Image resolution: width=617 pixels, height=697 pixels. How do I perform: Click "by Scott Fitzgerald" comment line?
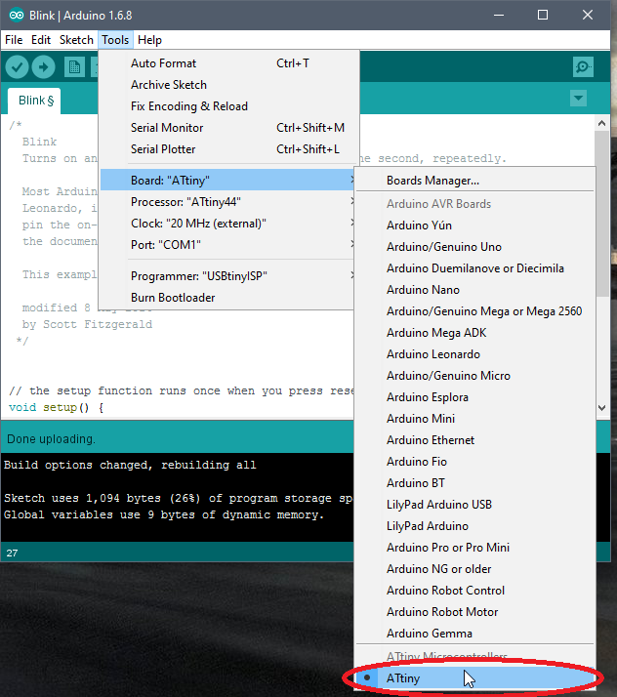(87, 324)
